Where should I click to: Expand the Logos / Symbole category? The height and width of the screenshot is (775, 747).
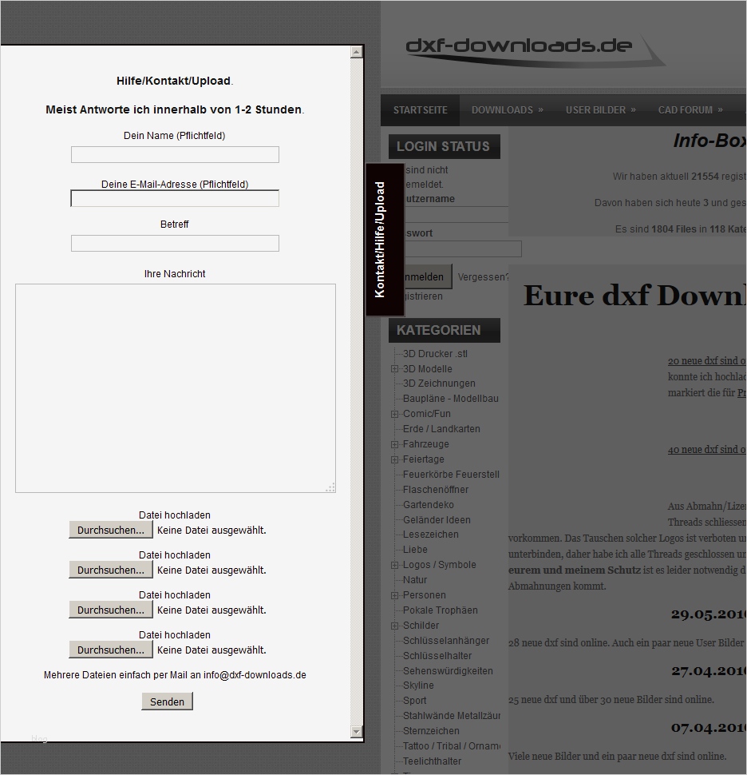[x=394, y=565]
